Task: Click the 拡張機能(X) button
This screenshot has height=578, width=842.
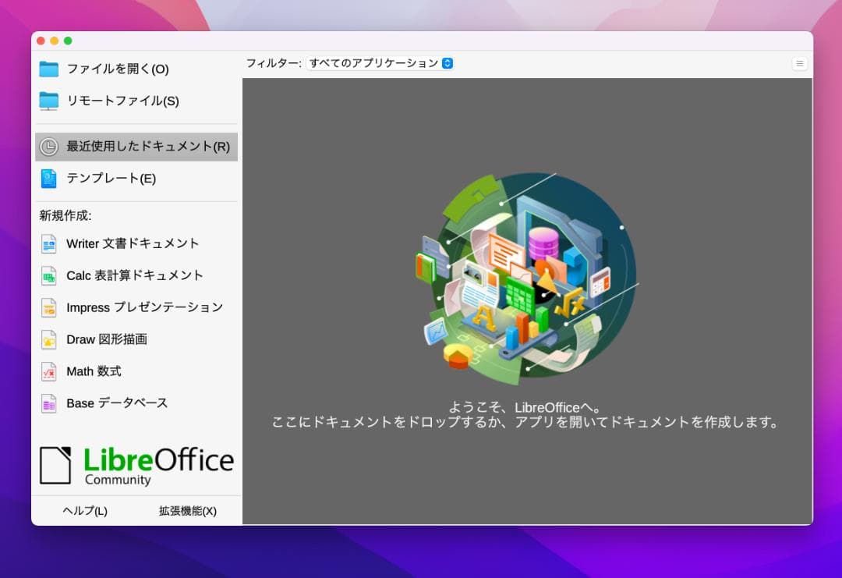Action: click(x=188, y=511)
